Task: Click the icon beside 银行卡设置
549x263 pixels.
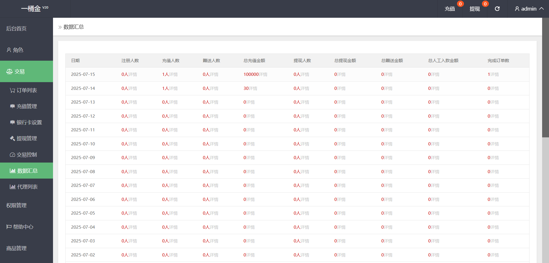Action: [x=12, y=122]
